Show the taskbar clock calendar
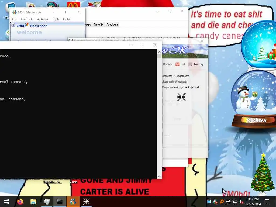This screenshot has width=276, height=207. pos(253,202)
